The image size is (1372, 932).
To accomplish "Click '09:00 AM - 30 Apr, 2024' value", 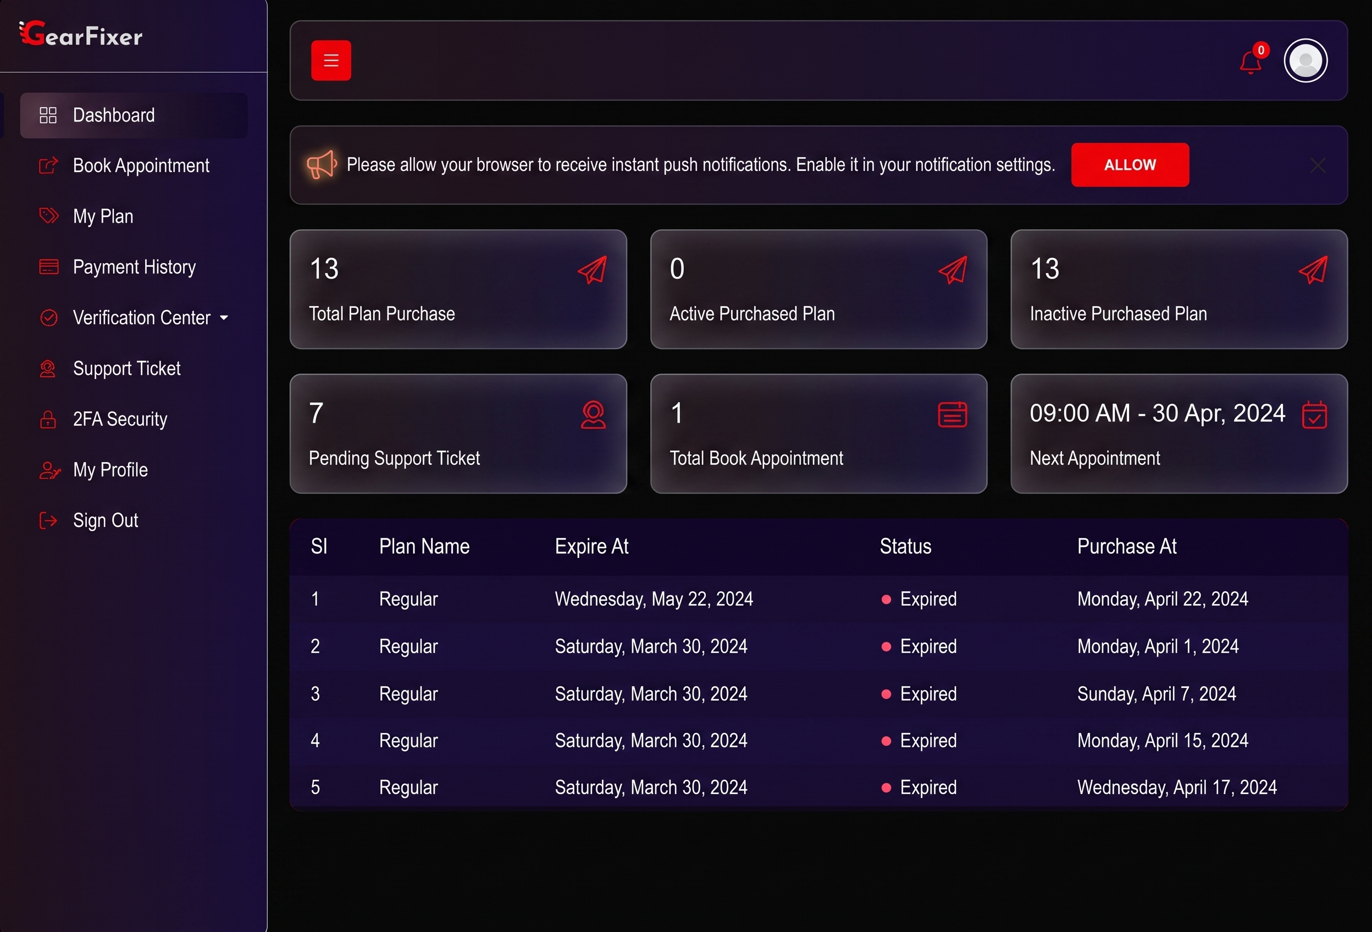I will point(1157,413).
